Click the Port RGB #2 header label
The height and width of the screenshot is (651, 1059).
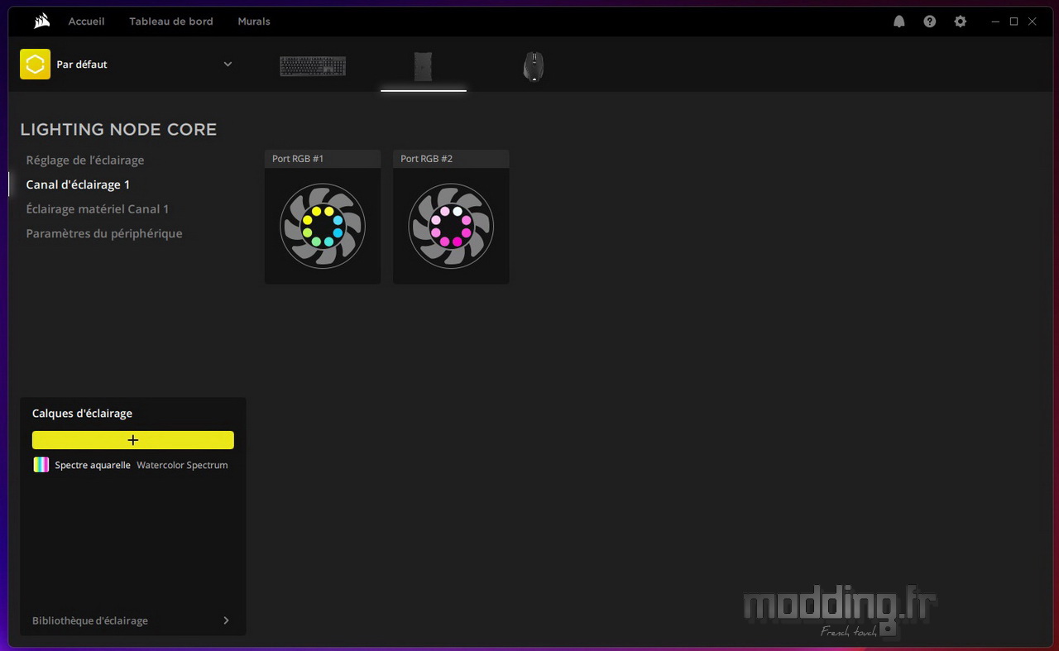[426, 159]
